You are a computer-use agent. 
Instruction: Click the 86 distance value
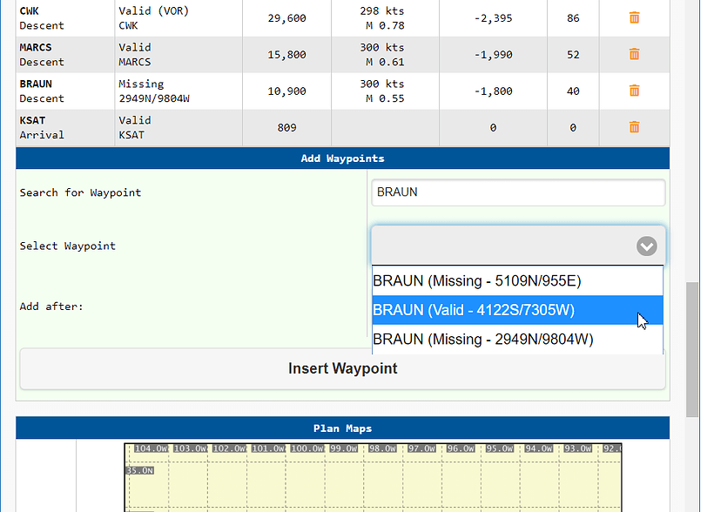pyautogui.click(x=573, y=18)
